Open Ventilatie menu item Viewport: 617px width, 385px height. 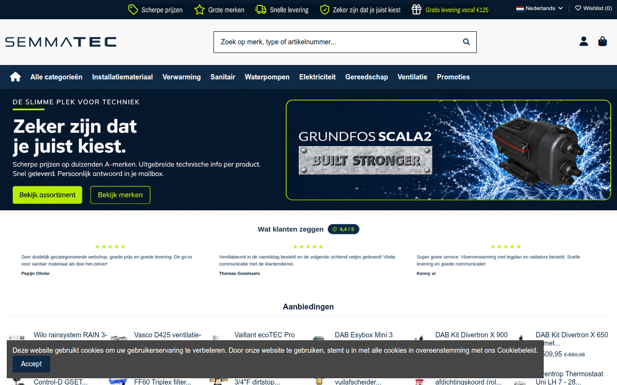tap(412, 77)
